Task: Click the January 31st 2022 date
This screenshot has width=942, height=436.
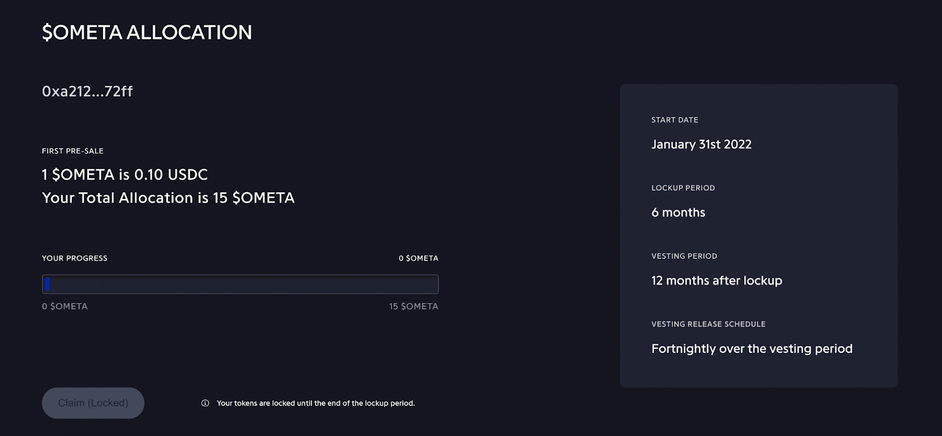Action: click(x=701, y=144)
